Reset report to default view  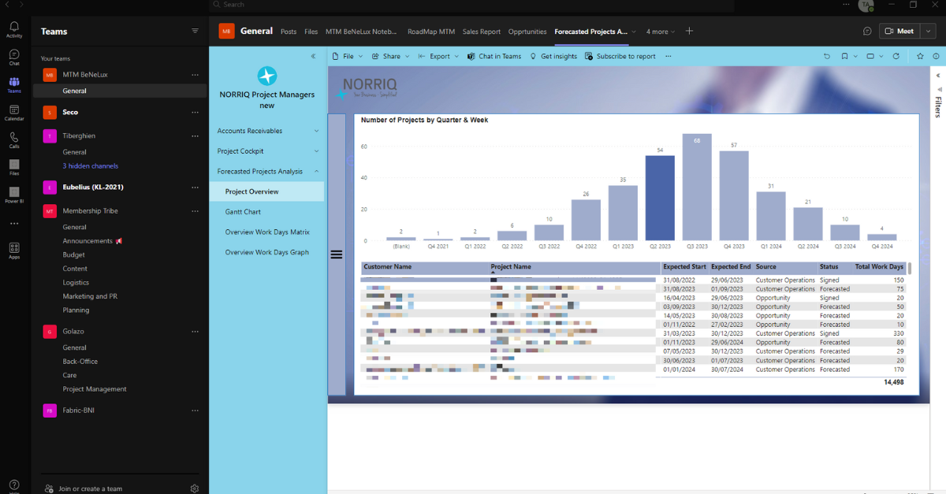tap(827, 57)
